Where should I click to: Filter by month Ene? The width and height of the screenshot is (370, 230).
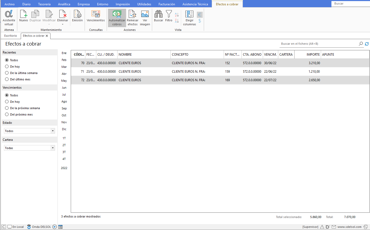point(64,53)
